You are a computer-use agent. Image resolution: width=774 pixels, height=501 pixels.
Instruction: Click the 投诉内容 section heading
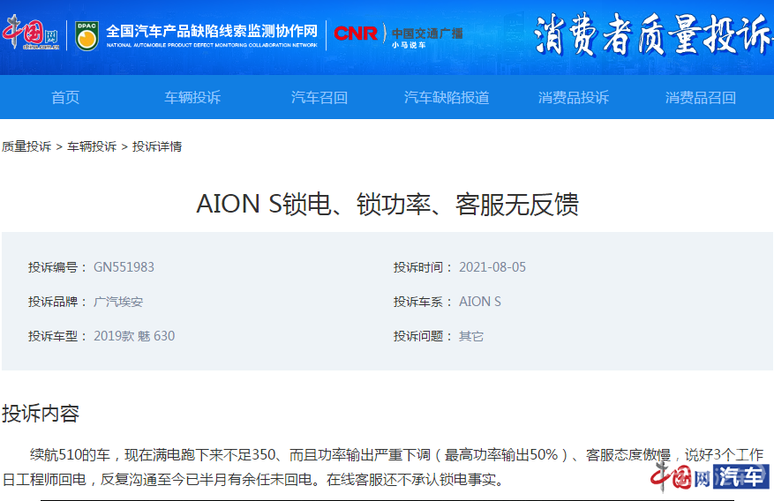[41, 413]
